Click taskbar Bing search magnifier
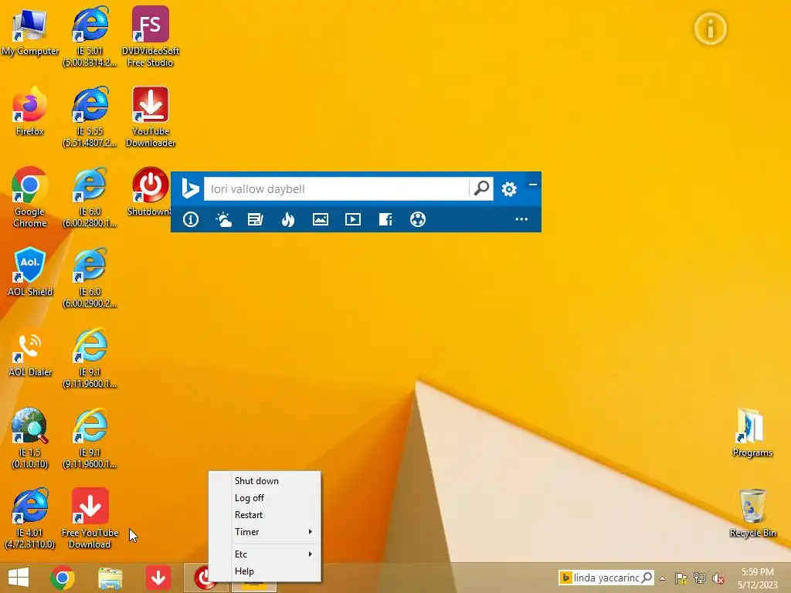Screen dimensions: 791x593 pos(647,578)
